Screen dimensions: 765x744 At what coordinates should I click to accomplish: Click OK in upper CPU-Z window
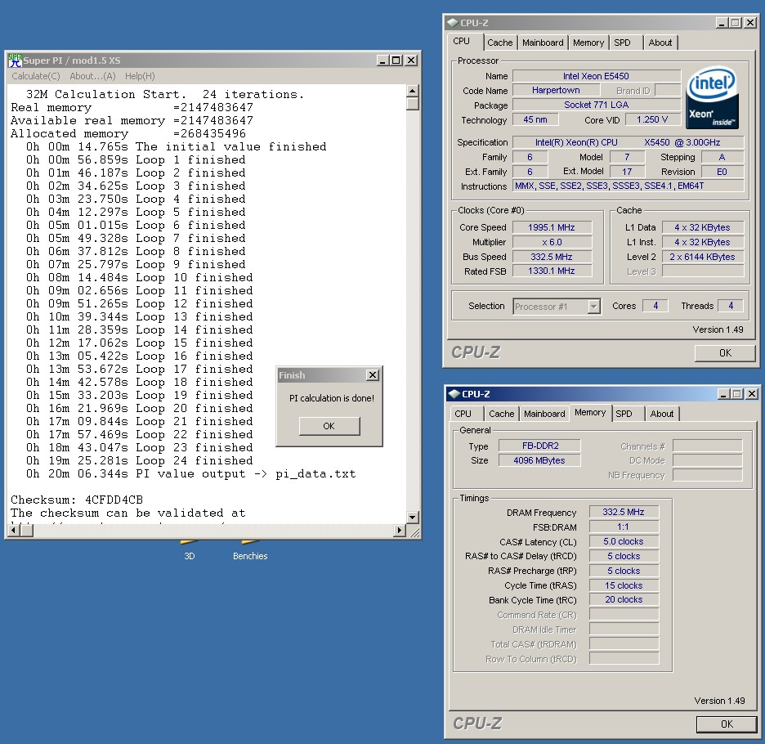(x=725, y=353)
